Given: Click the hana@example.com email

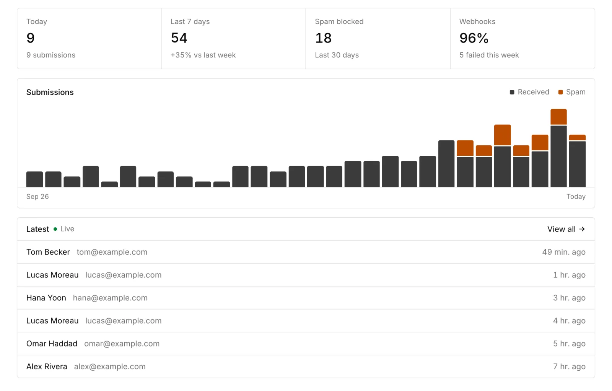Looking at the screenshot, I should 110,298.
